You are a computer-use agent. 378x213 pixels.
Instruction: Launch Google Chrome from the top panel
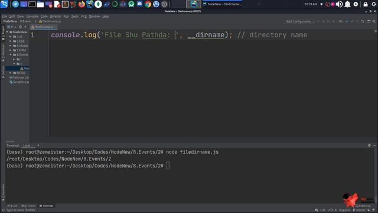click(x=148, y=4)
